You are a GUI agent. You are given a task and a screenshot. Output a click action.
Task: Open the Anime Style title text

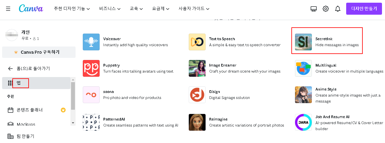[x=326, y=89]
